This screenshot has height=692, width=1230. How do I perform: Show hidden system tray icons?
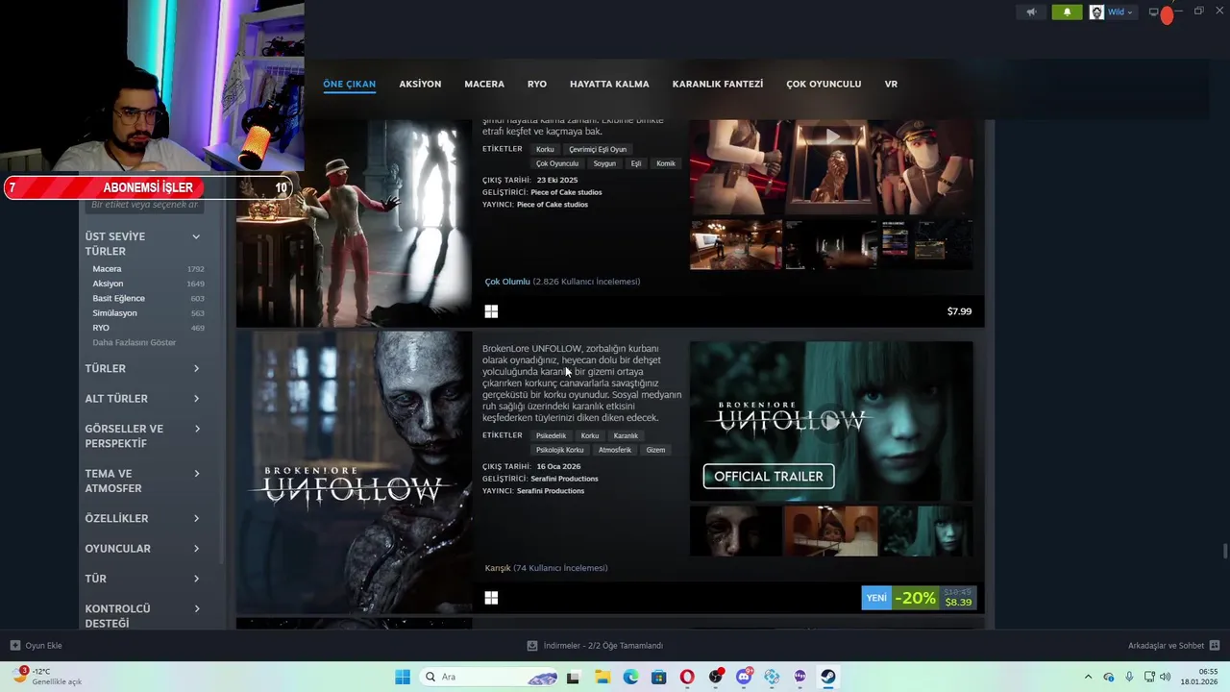[x=1088, y=677]
